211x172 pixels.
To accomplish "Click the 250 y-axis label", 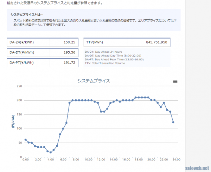I will pos(19,86).
